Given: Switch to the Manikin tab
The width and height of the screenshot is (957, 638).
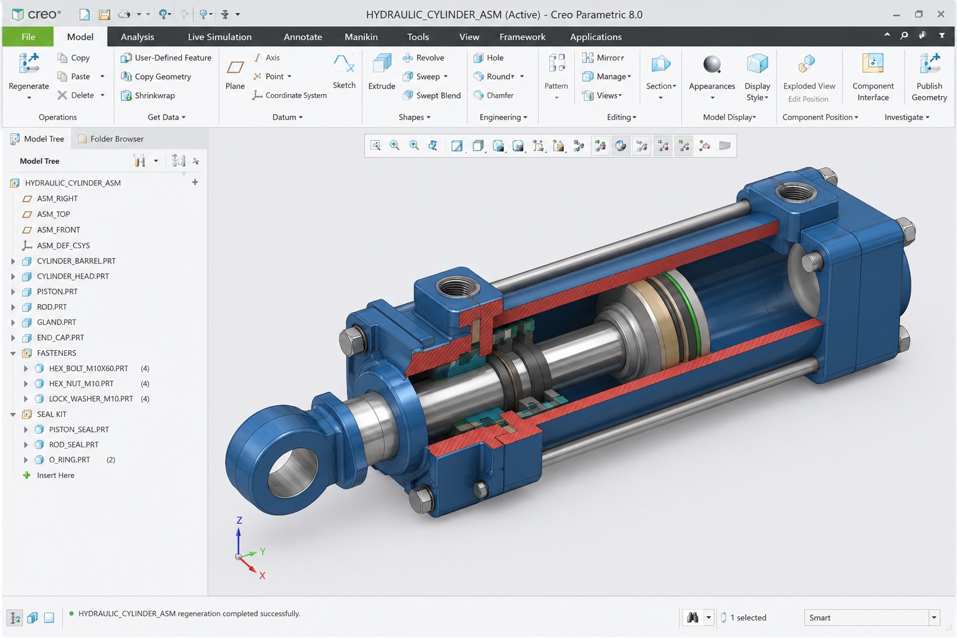Looking at the screenshot, I should tap(361, 37).
